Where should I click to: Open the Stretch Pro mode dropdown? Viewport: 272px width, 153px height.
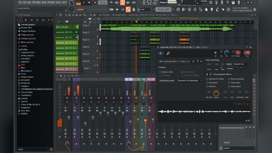pos(241,64)
